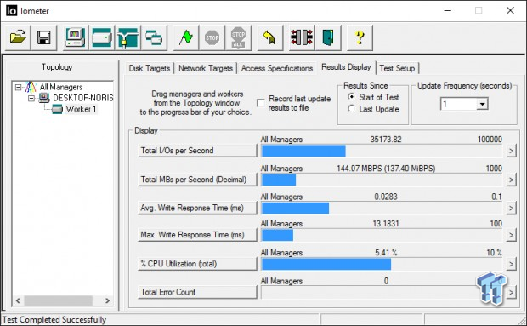Expand arrow for Total I/Os per Second row
527x326 pixels.
[x=511, y=151]
